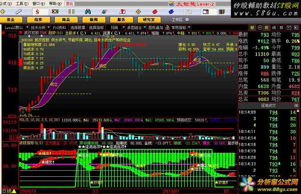Open the binoculars search icon

point(88,12)
